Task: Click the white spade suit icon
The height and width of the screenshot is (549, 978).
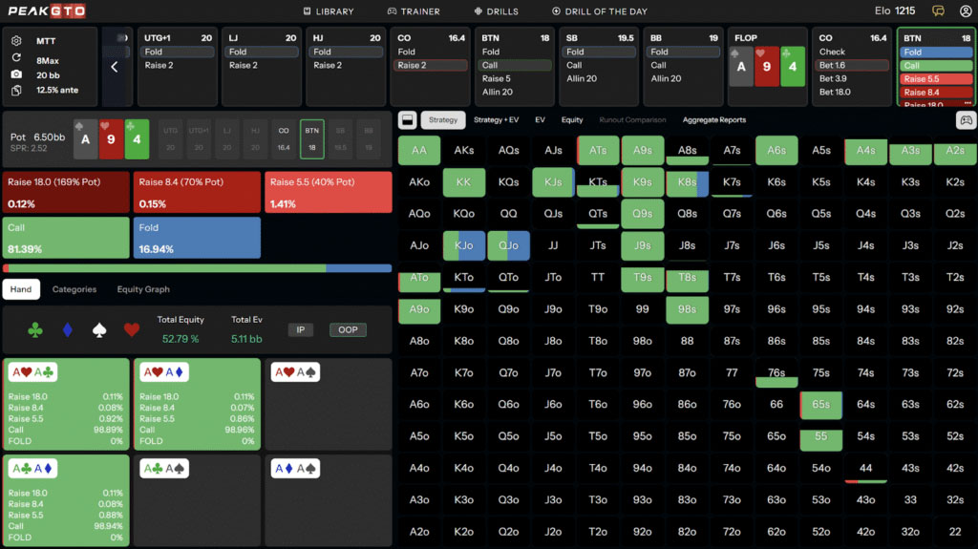Action: point(97,329)
